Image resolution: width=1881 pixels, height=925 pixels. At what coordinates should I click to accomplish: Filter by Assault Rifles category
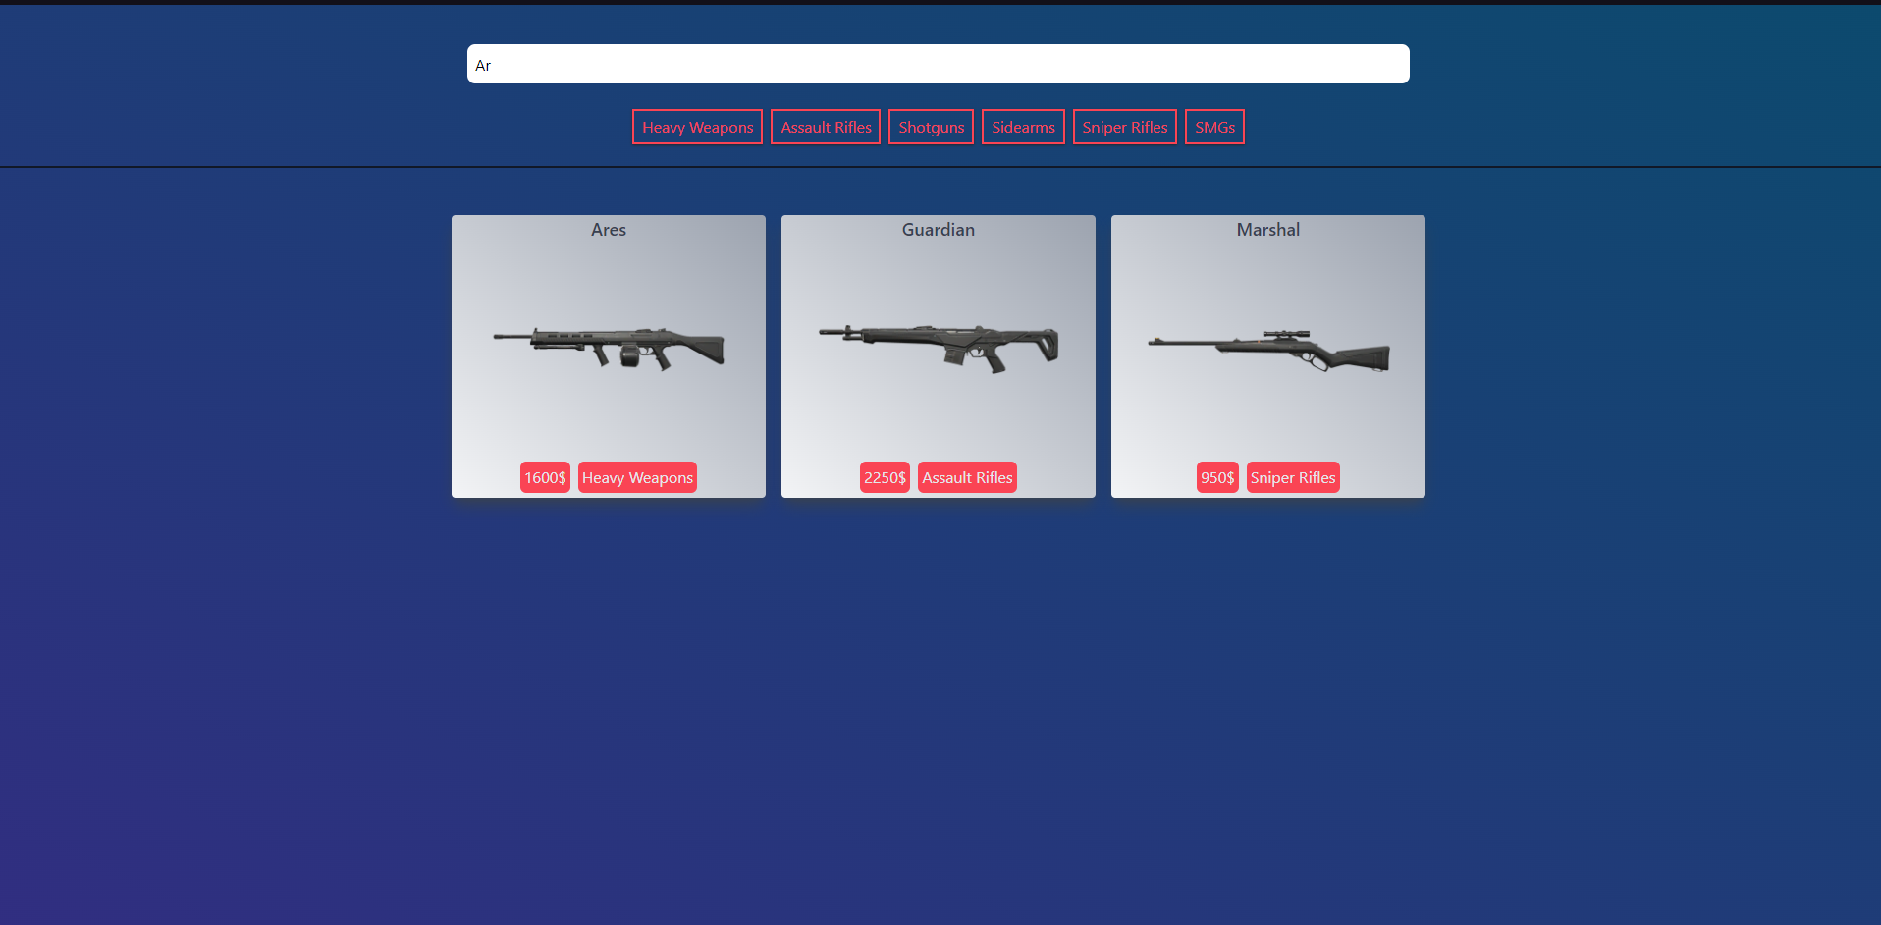[x=826, y=127]
